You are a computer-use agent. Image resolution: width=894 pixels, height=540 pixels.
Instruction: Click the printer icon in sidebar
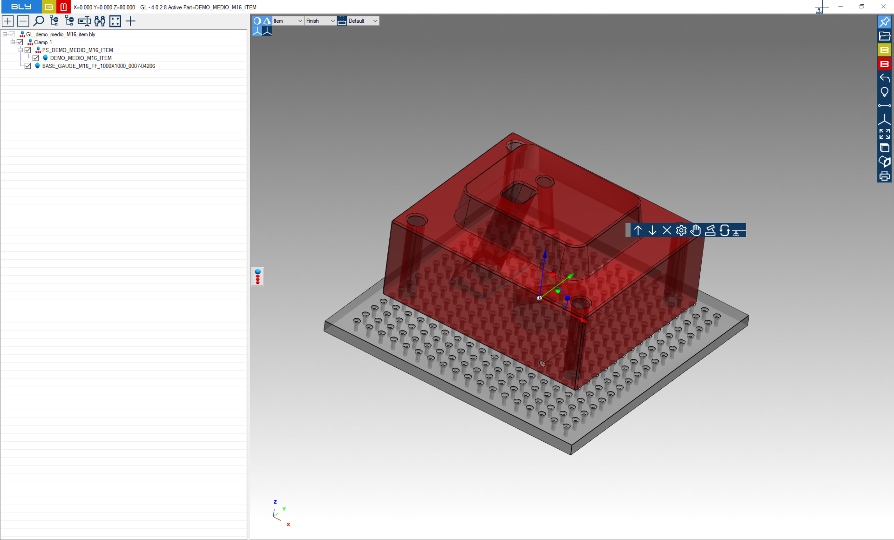click(x=885, y=176)
